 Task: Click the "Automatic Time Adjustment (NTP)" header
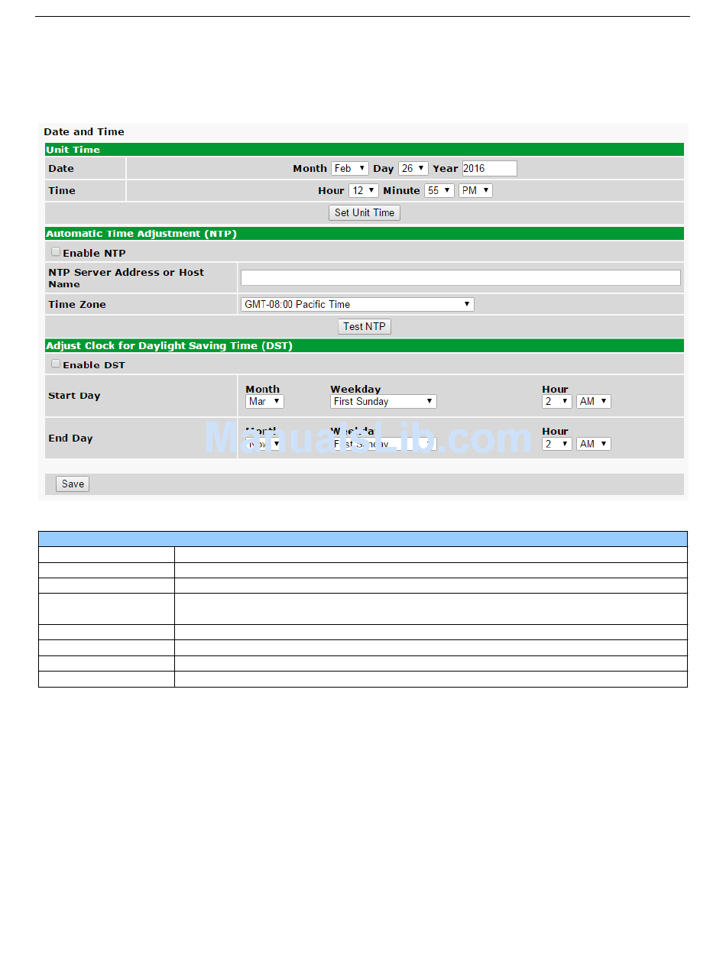pyautogui.click(x=365, y=234)
